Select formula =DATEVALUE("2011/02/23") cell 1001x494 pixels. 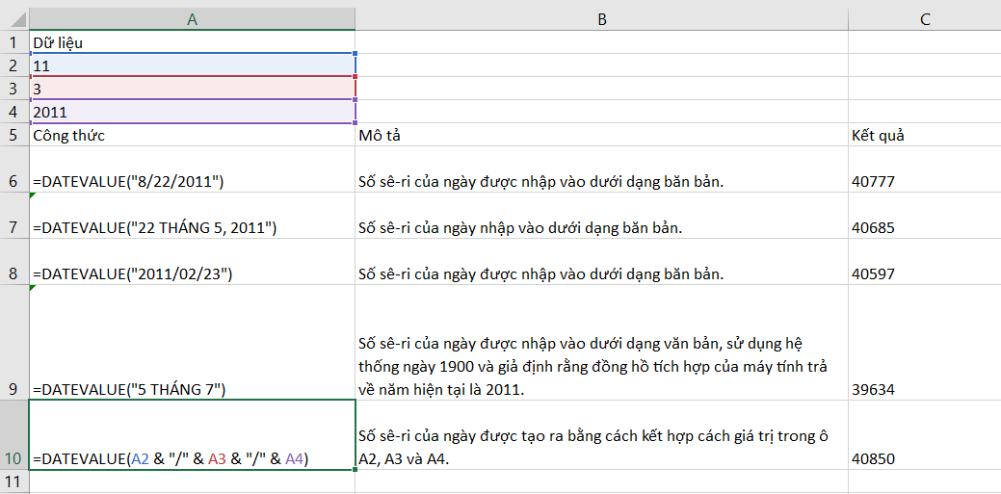click(x=192, y=262)
